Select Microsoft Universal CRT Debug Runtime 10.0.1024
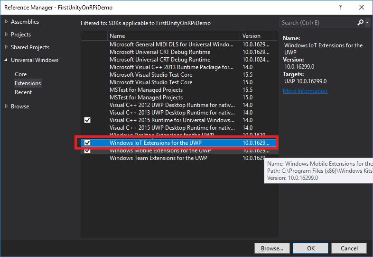Screen dimensions: 373x257 coord(179,60)
